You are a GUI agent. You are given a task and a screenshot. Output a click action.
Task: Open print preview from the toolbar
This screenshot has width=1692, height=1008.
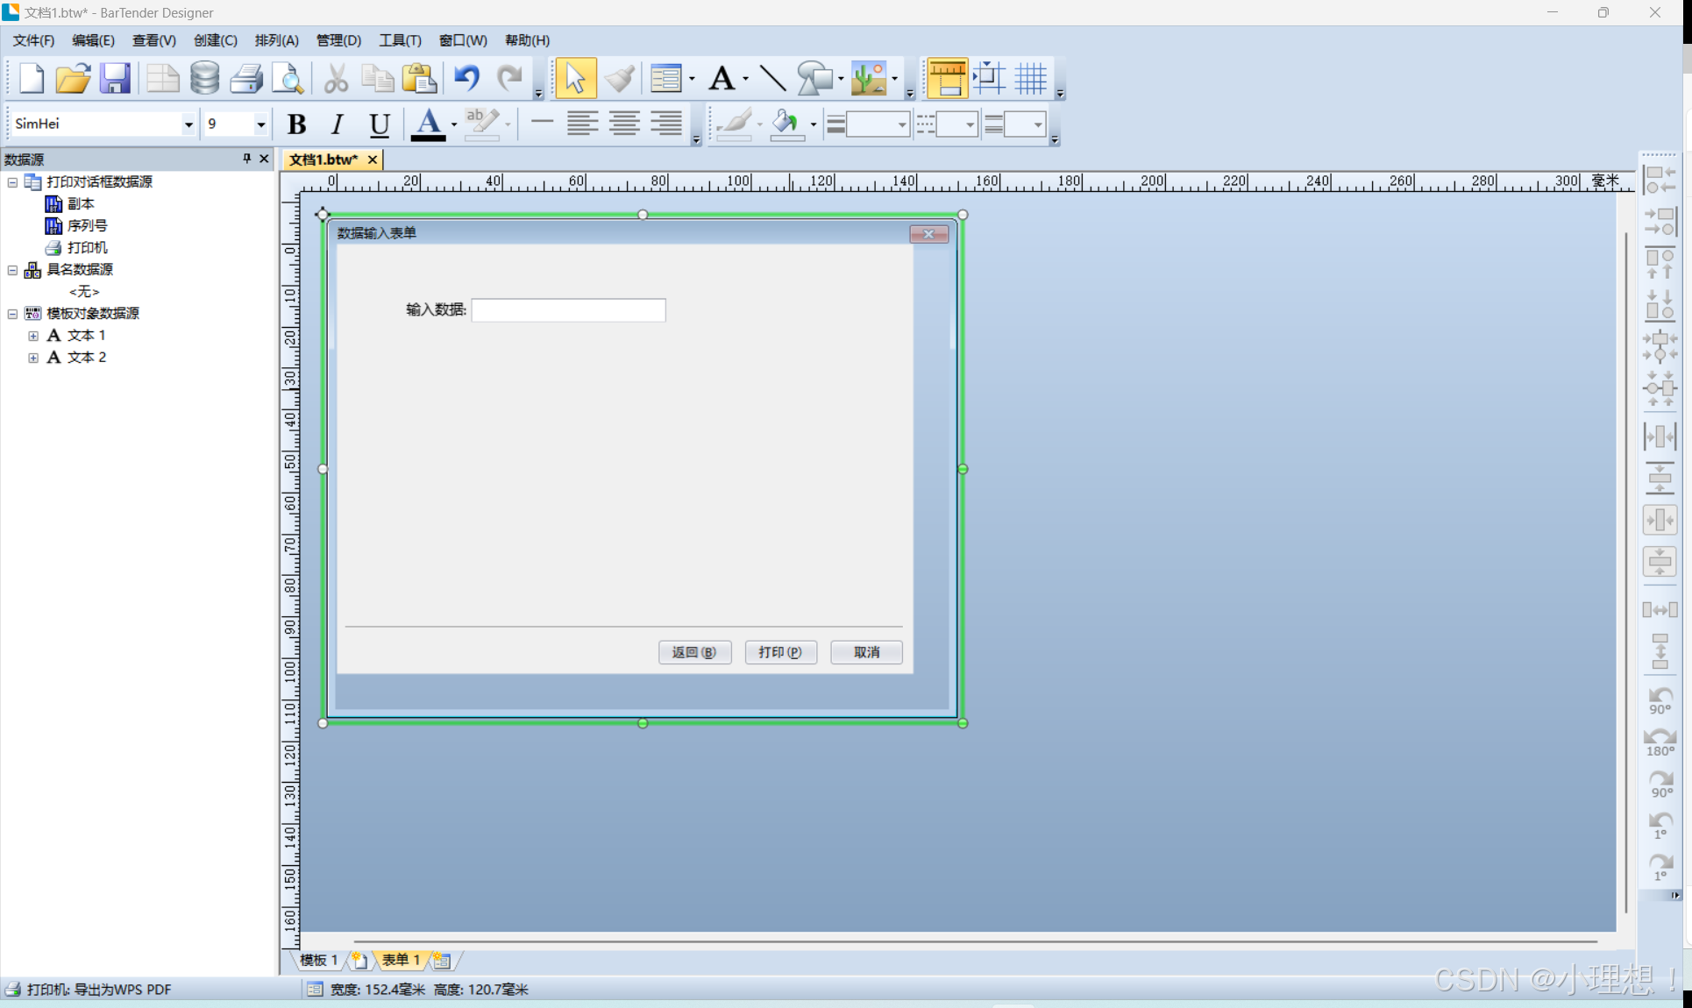(x=288, y=78)
